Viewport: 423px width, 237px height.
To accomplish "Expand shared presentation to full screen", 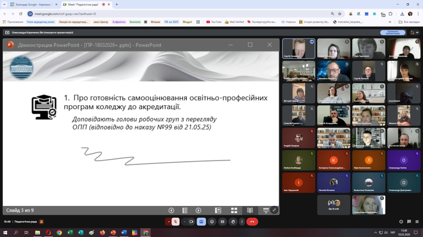I will pos(274,210).
